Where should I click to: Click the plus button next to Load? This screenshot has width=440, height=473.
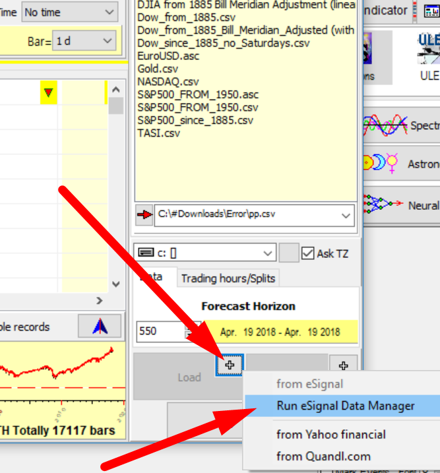230,365
